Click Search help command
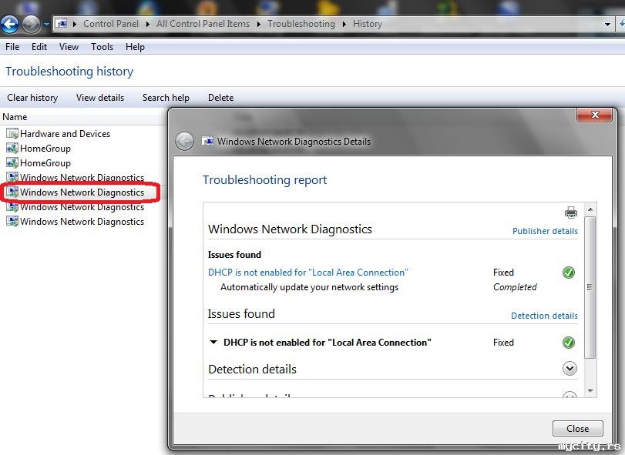The width and height of the screenshot is (625, 455). (166, 98)
